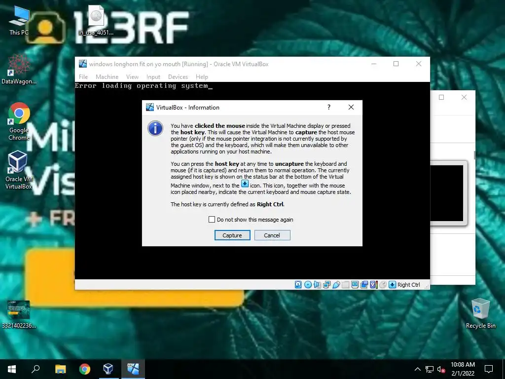This screenshot has width=505, height=379.
Task: Select the Recycle Bin icon
Action: pos(480,313)
